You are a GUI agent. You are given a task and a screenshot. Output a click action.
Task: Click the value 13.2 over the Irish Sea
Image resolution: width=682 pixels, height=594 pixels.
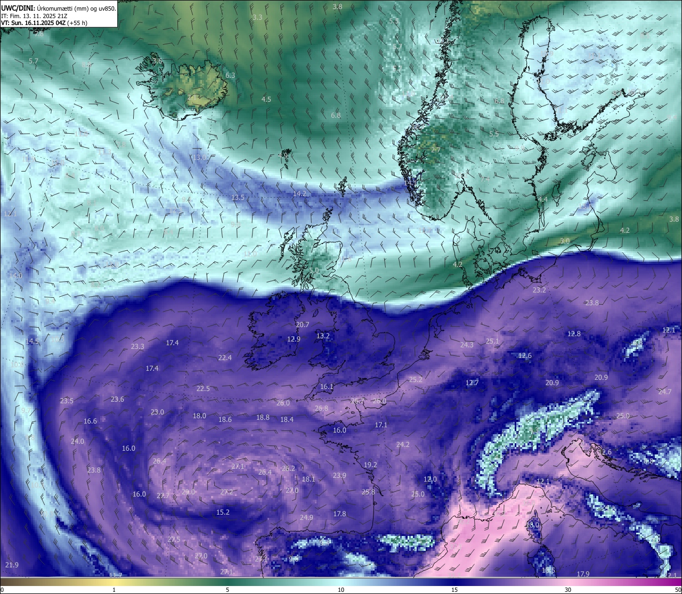coord(323,336)
